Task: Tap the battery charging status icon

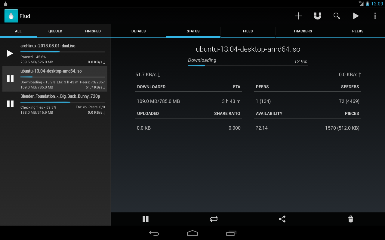Action: pyautogui.click(x=368, y=4)
